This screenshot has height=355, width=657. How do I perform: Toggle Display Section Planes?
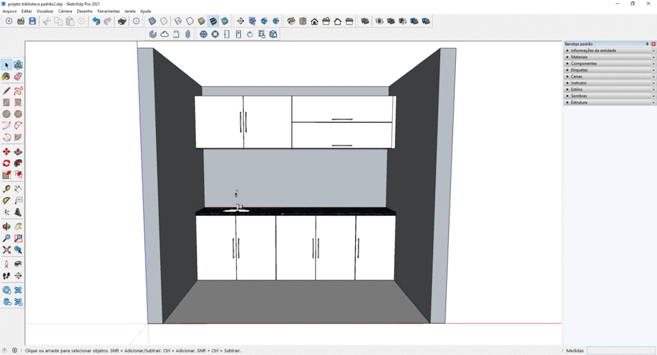(x=253, y=21)
